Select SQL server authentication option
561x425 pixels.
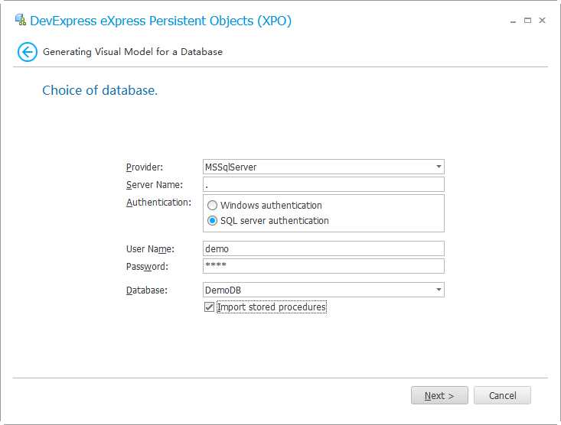(x=213, y=221)
